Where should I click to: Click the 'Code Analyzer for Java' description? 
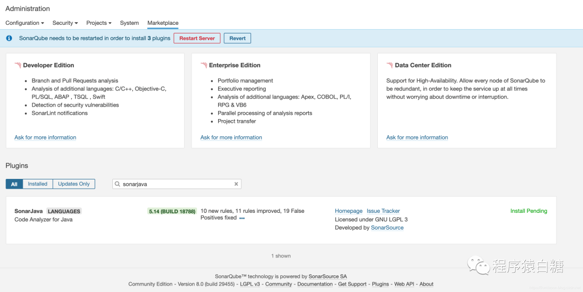click(x=44, y=220)
